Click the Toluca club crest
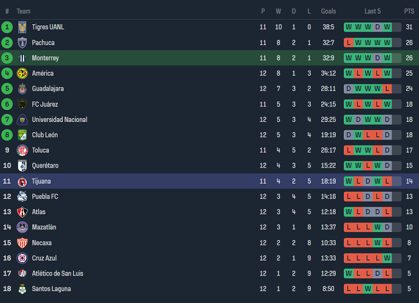The image size is (419, 303). [22, 150]
